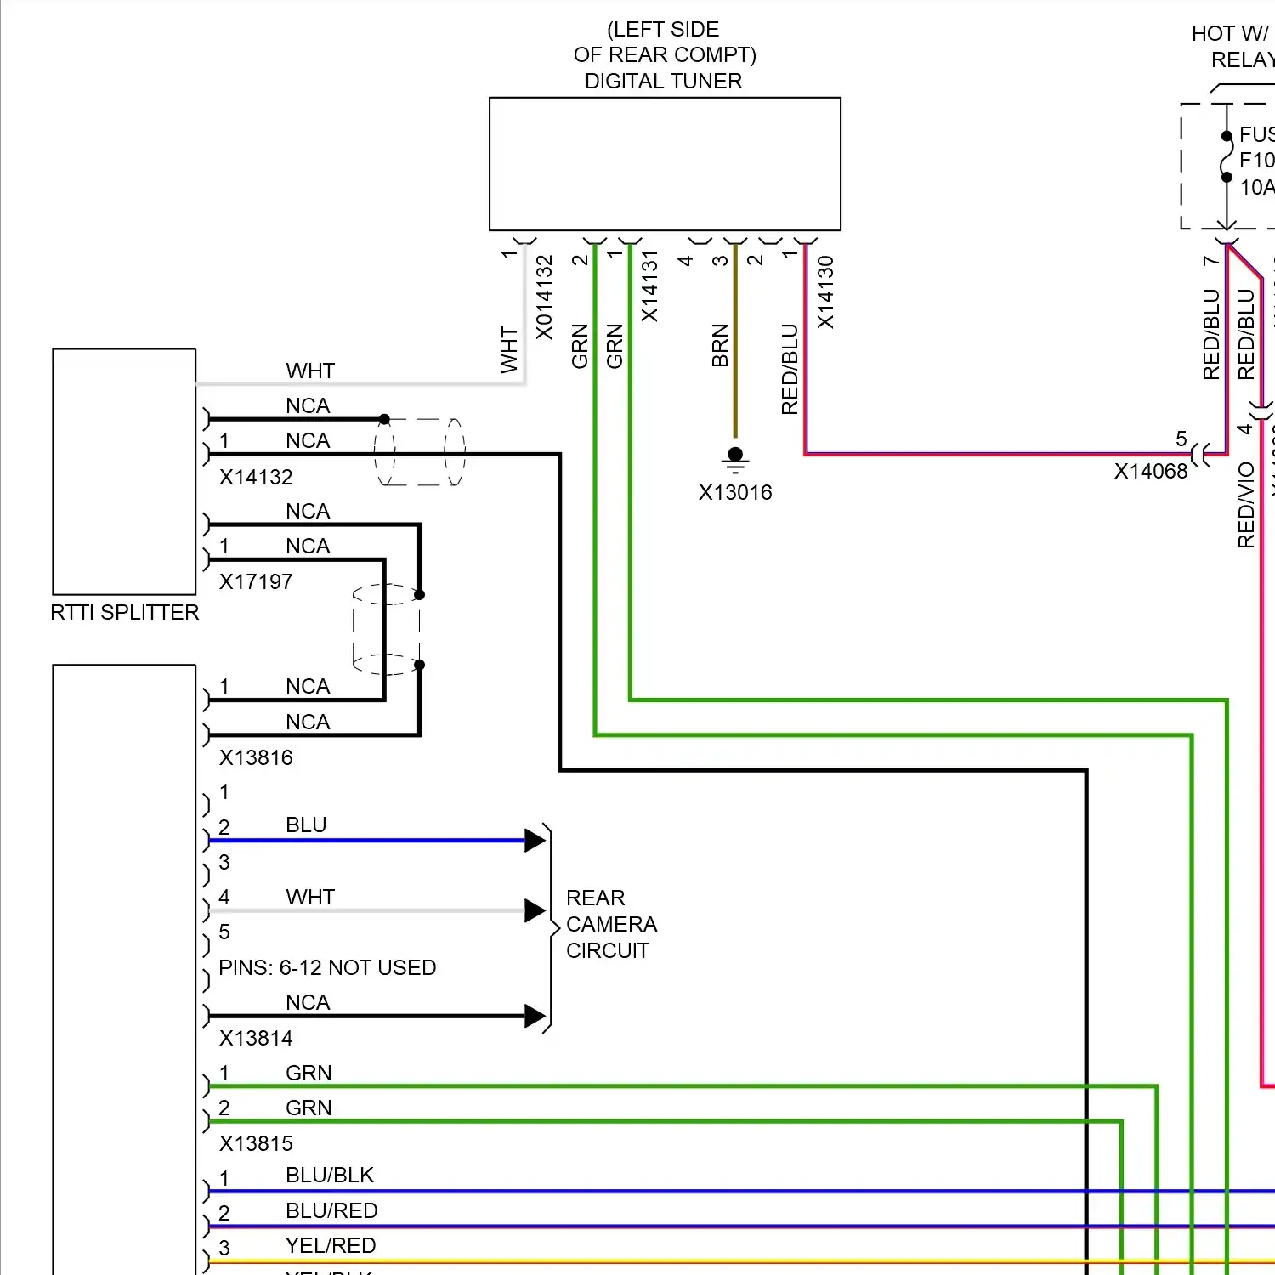Click the PINS: 6-12 NOT USED note
This screenshot has width=1275, height=1275.
(327, 967)
